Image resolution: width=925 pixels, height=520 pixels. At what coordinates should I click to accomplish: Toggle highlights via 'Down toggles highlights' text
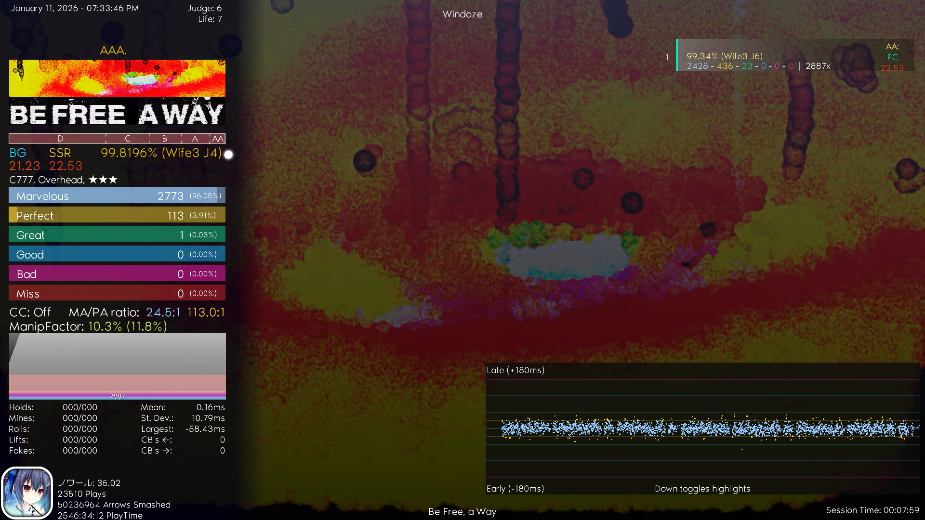coord(702,489)
